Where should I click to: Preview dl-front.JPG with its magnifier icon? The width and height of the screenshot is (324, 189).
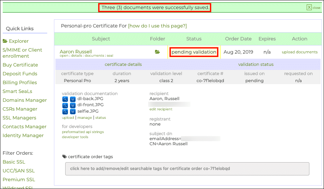click(x=65, y=105)
